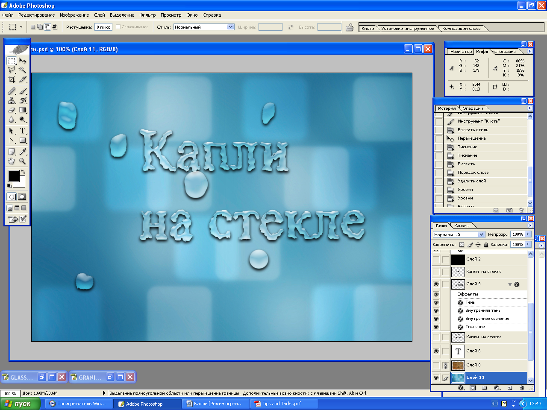Open tool preset picker in options bar

[x=15, y=27]
